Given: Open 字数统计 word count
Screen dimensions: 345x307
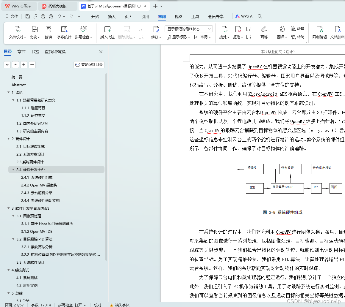Looking at the screenshot, I should (64, 32).
